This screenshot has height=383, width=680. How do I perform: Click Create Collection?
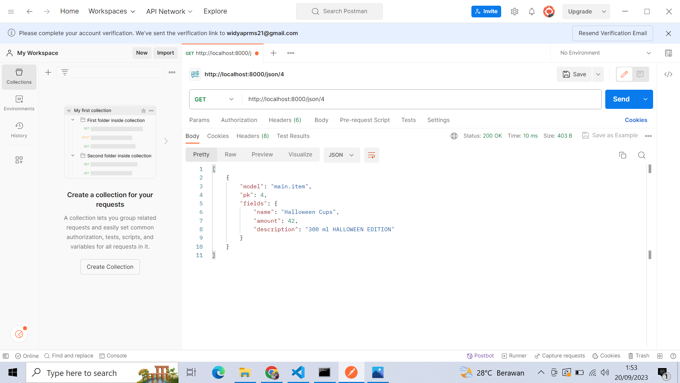[110, 267]
